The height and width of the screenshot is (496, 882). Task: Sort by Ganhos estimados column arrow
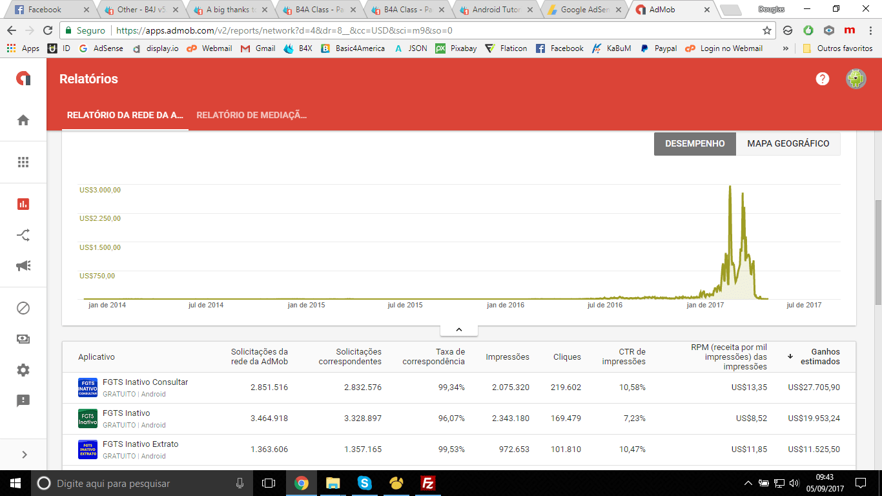790,356
